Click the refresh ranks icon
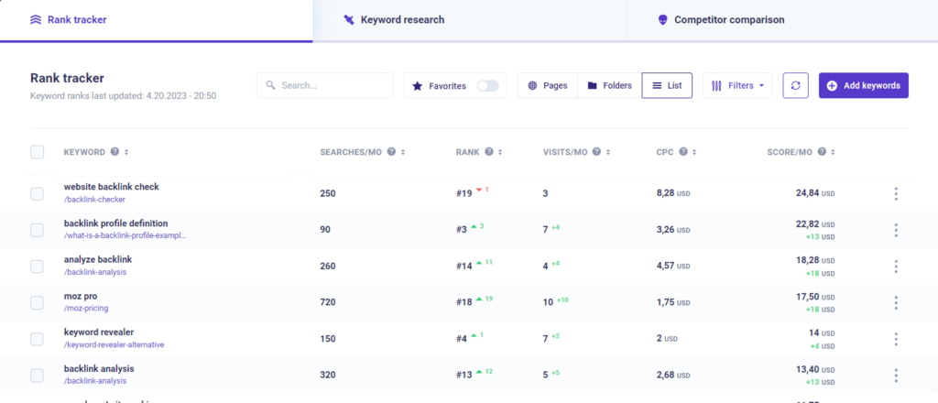This screenshot has width=938, height=403. point(796,85)
